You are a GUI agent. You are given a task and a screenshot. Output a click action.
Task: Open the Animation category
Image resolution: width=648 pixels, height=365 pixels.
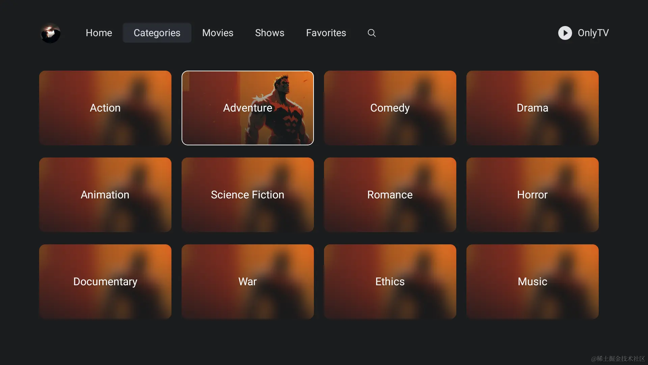point(105,195)
